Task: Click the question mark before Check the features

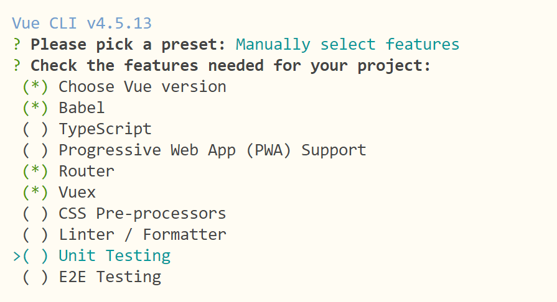Action: click(x=16, y=66)
